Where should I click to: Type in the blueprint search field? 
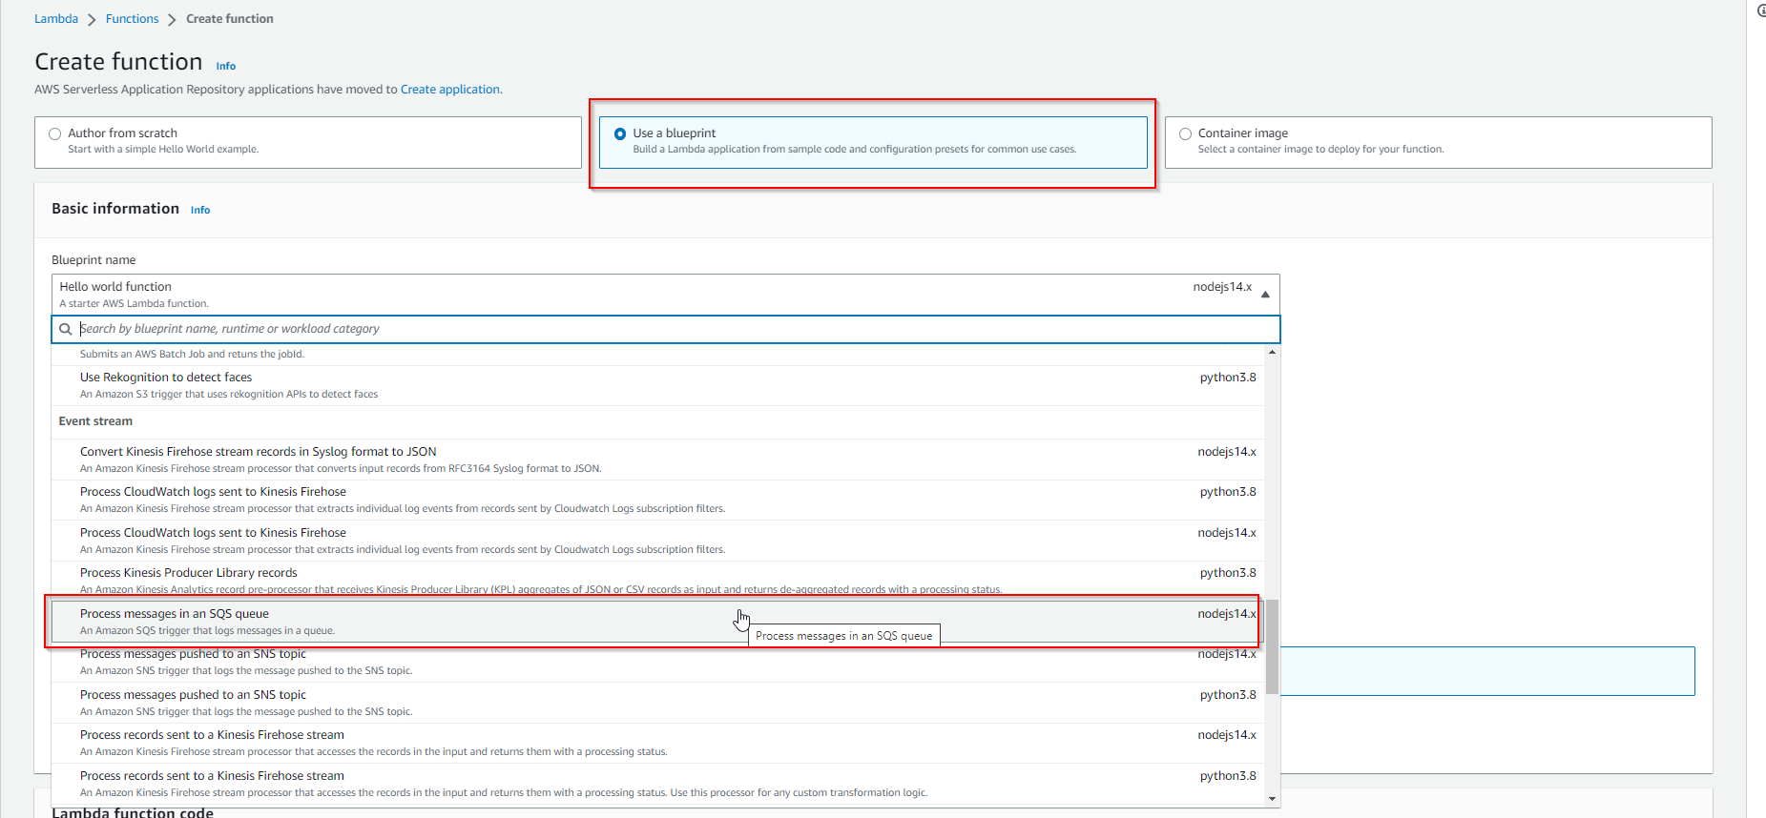click(x=668, y=329)
